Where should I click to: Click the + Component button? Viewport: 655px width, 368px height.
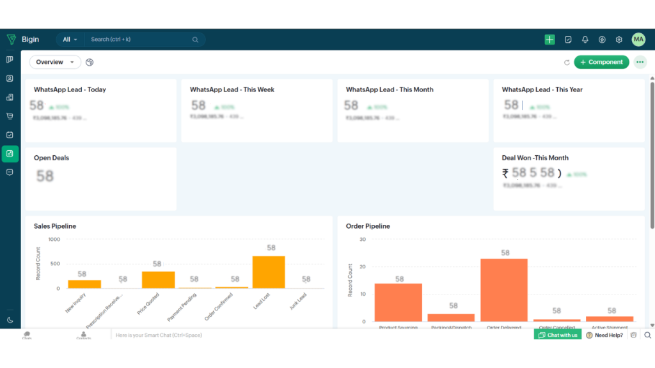[601, 62]
